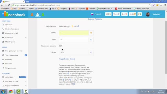Click the currency icon in Итого field
This screenshot has height=94, width=167.
tap(91, 52)
